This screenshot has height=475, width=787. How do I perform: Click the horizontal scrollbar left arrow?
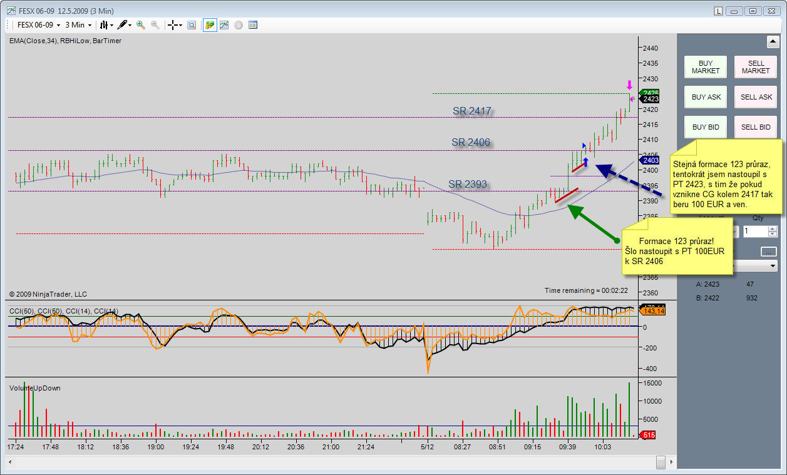pos(9,462)
